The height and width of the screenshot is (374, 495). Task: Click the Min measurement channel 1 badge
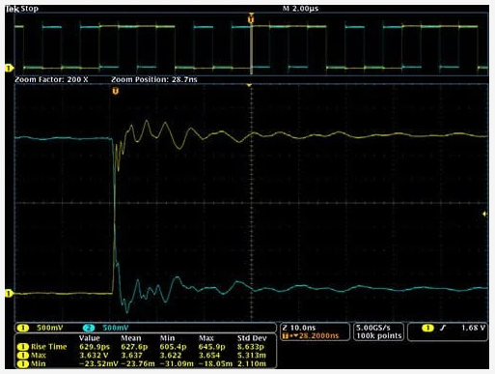23,363
